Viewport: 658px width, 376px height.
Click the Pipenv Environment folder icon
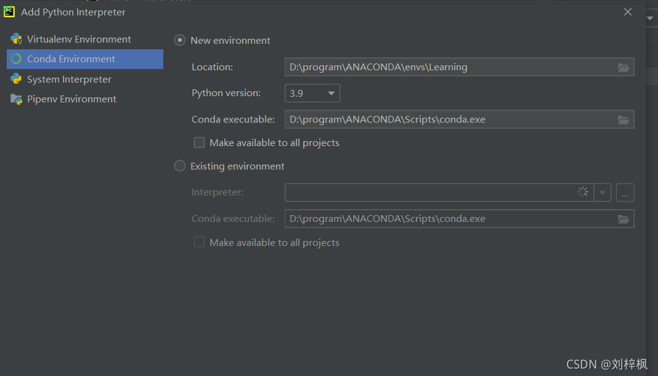click(x=17, y=99)
